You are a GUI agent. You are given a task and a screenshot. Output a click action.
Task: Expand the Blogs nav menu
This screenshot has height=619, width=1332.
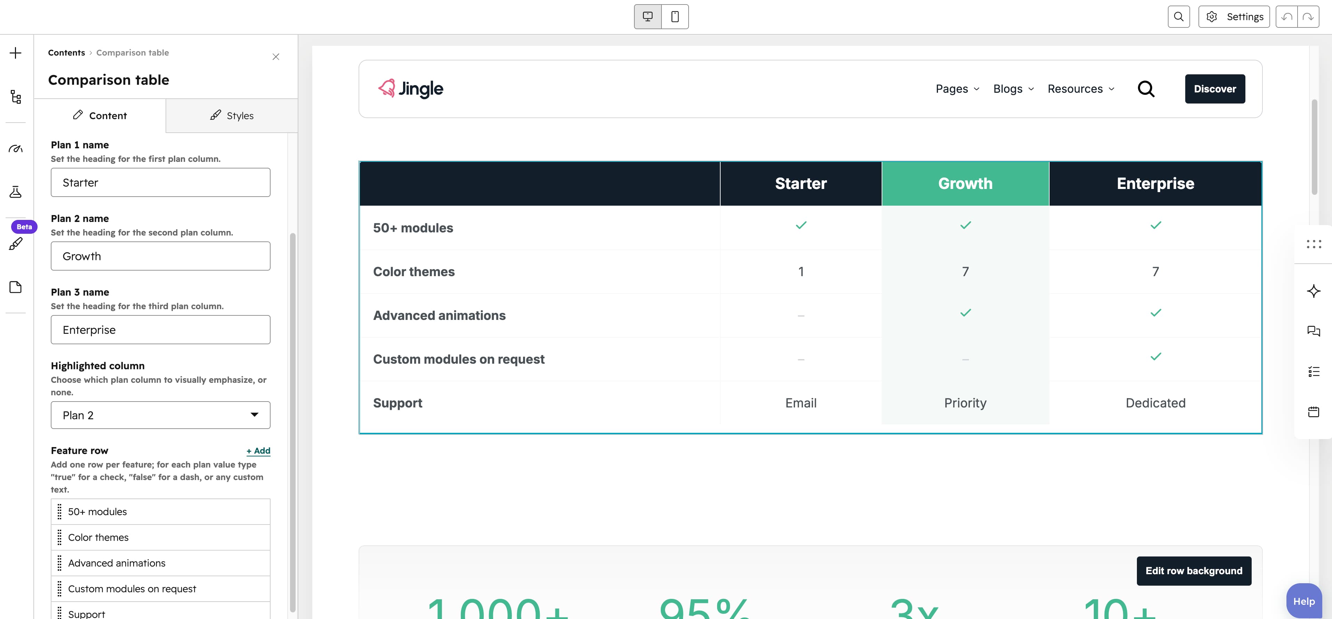[1013, 89]
